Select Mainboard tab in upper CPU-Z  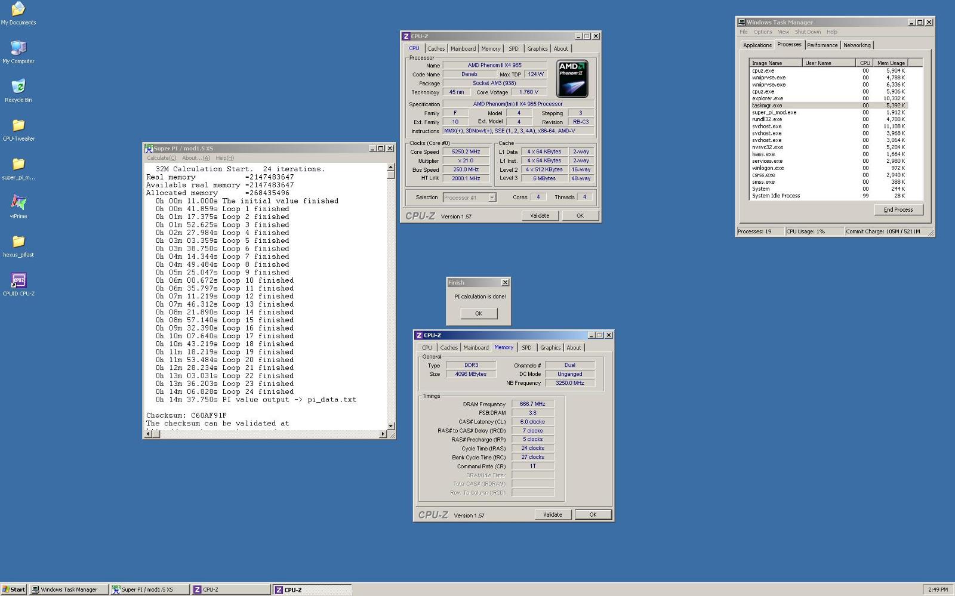click(x=463, y=49)
